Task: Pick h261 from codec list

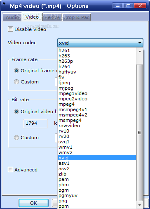Action: [97, 50]
